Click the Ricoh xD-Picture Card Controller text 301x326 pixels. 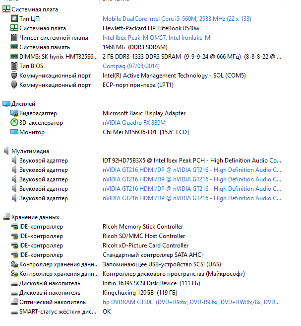[x=146, y=245]
